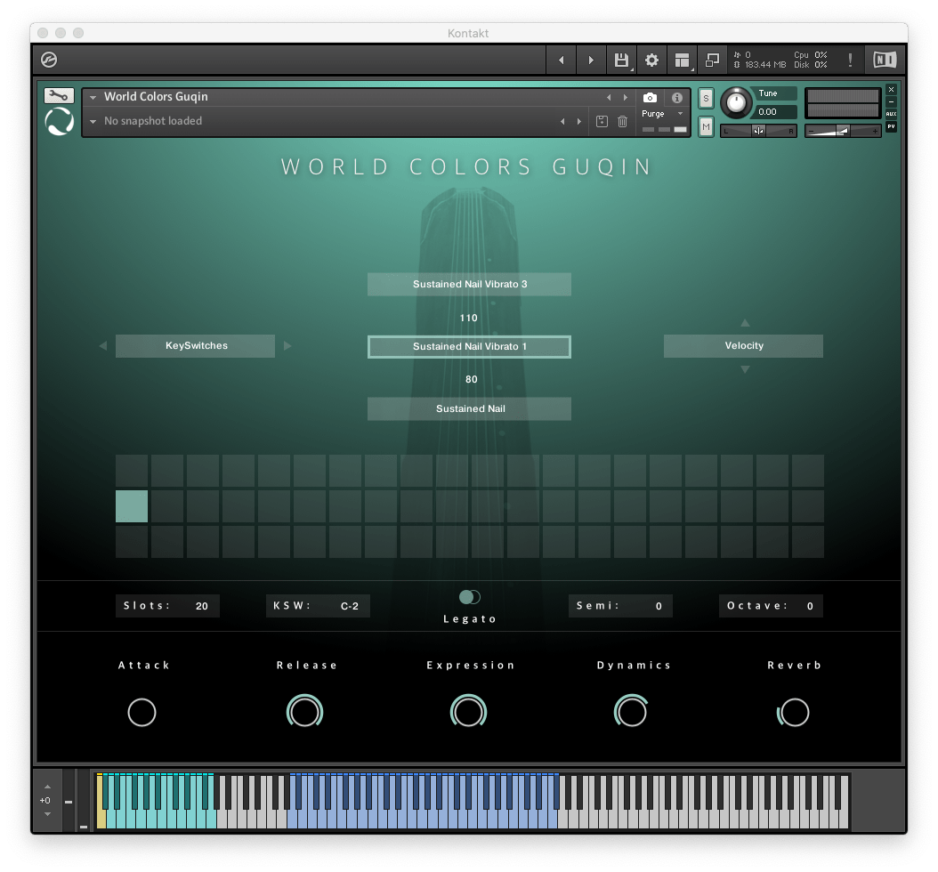Screen dimensions: 938x872
Task: Click the Tune value 0.00 field
Action: (x=774, y=112)
